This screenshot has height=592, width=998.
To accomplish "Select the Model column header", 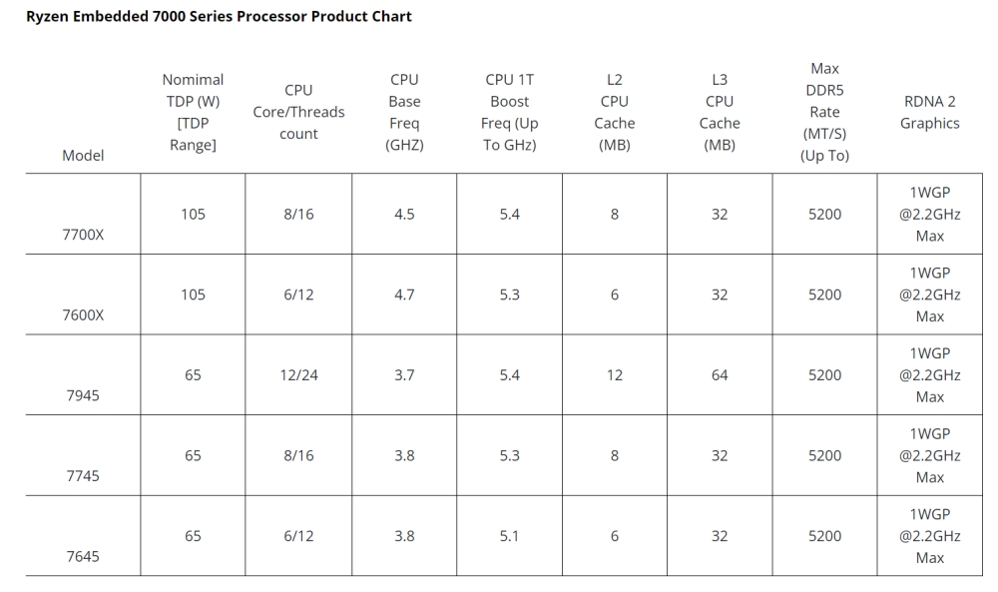I will pos(83,155).
